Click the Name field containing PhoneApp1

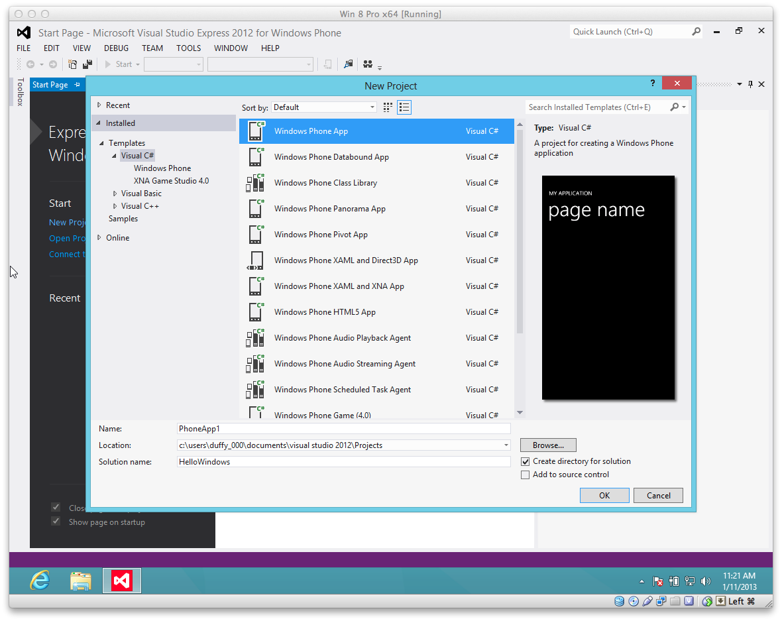click(344, 429)
